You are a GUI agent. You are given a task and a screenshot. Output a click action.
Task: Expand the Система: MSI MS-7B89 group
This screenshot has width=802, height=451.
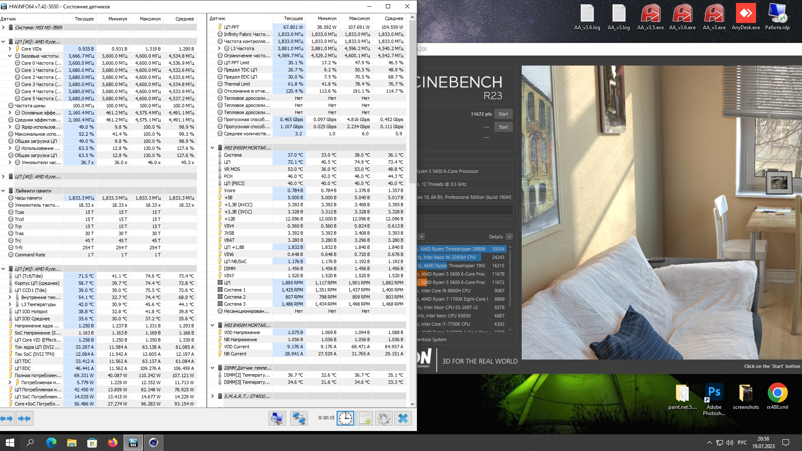click(3, 28)
